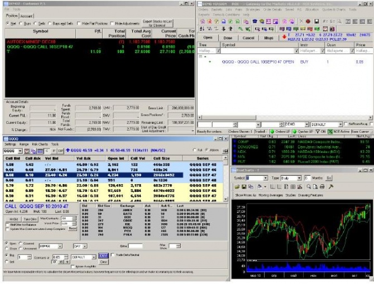Open the Studies menu in chart window
The image size is (374, 284).
point(290,195)
